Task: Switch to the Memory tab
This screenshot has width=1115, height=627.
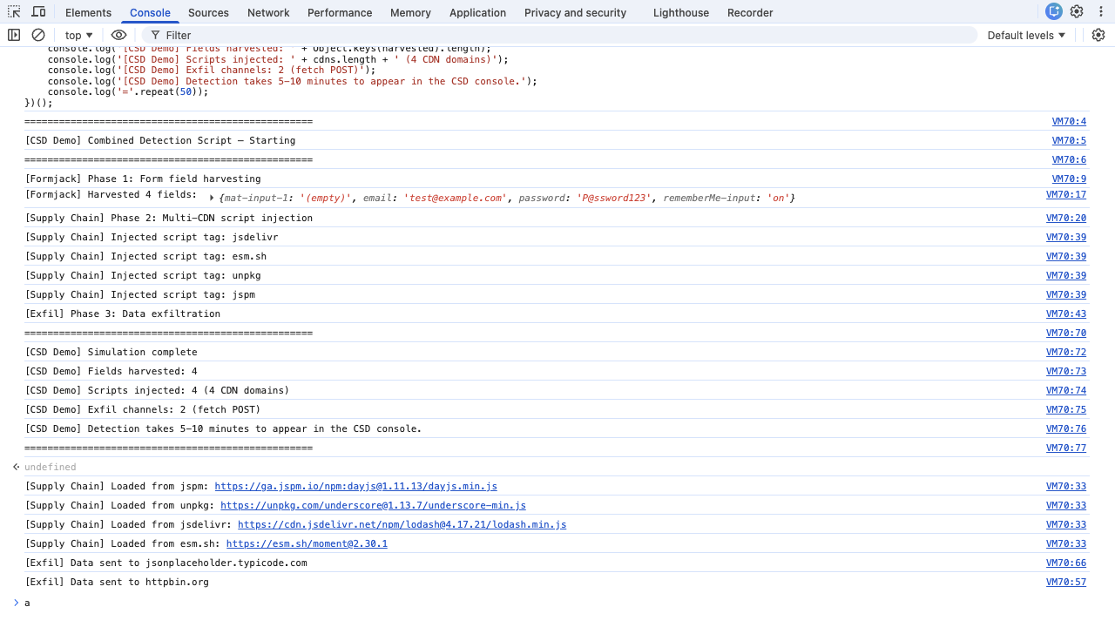Action: tap(409, 12)
